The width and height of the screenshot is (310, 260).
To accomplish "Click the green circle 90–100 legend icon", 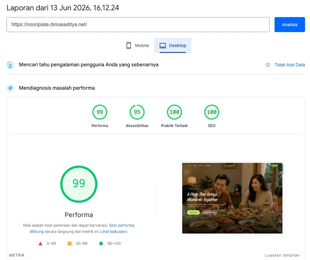I will click(101, 243).
